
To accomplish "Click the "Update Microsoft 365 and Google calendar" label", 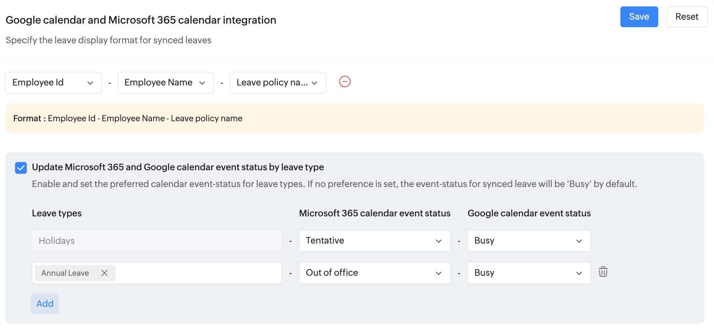I will [x=178, y=167].
